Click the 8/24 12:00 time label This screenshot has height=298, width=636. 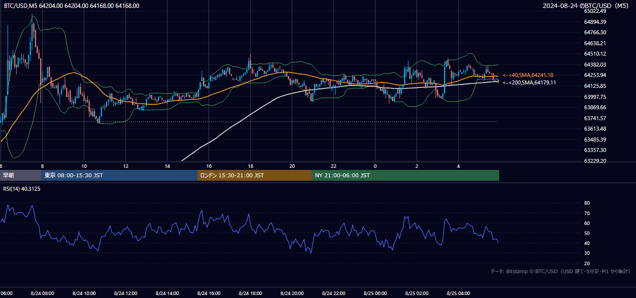[x=125, y=293]
